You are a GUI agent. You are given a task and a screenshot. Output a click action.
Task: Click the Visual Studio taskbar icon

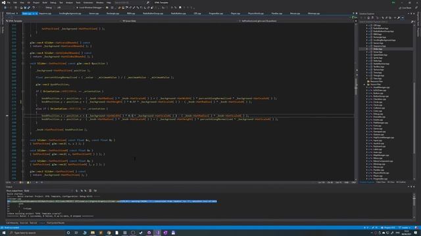[x=157, y=233]
